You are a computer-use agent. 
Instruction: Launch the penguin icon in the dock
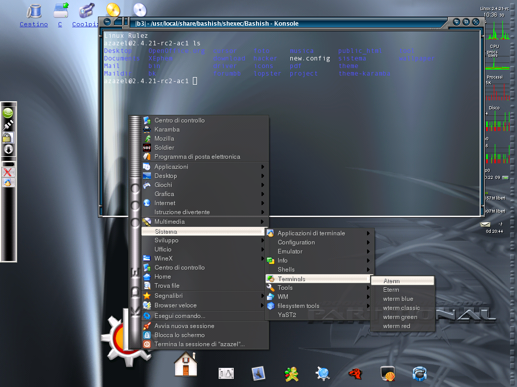pos(226,373)
